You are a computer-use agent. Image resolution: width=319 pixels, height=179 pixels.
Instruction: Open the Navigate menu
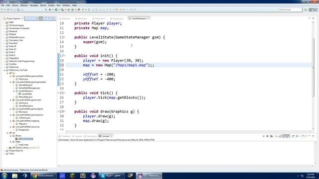34,5
